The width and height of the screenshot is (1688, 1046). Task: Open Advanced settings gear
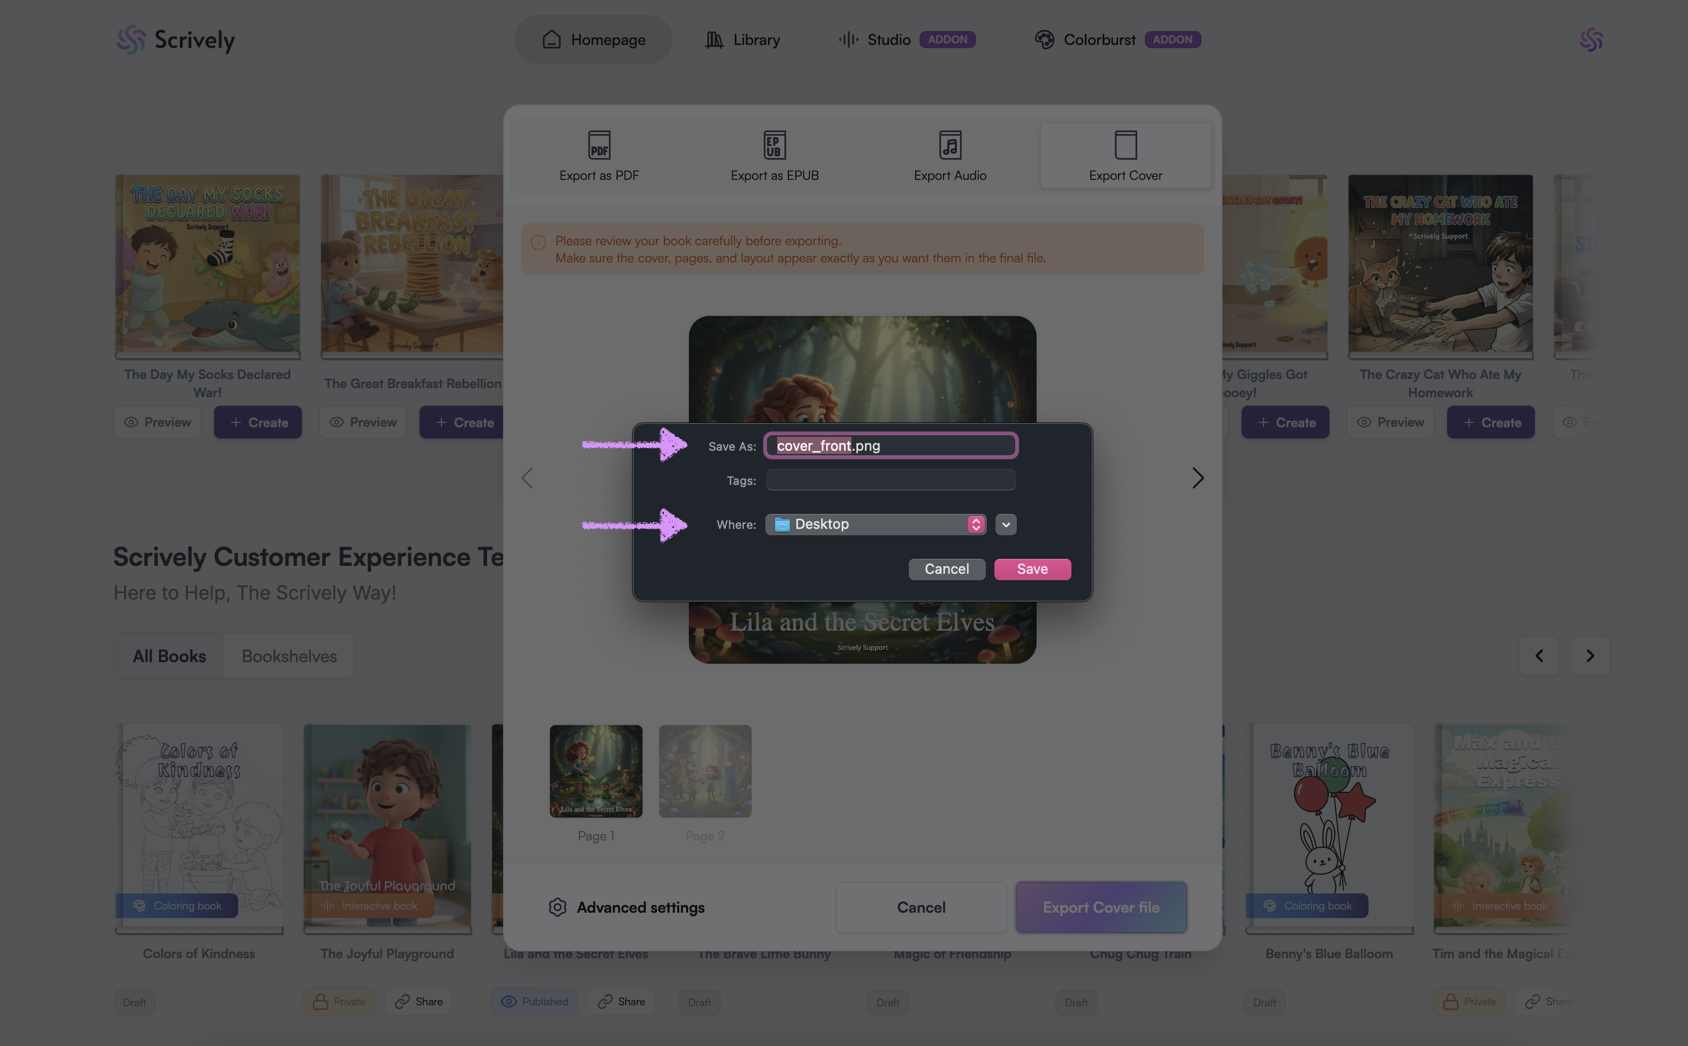coord(557,907)
